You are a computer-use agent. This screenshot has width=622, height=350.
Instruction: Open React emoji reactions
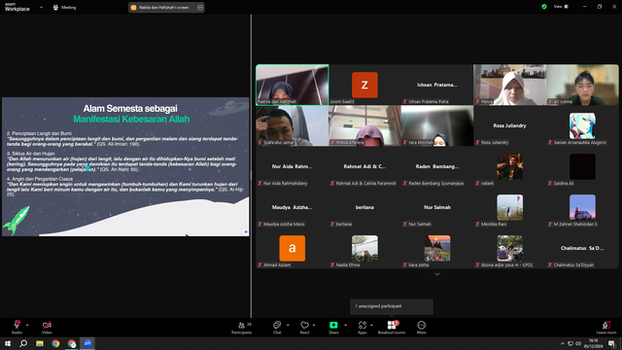pyautogui.click(x=304, y=327)
